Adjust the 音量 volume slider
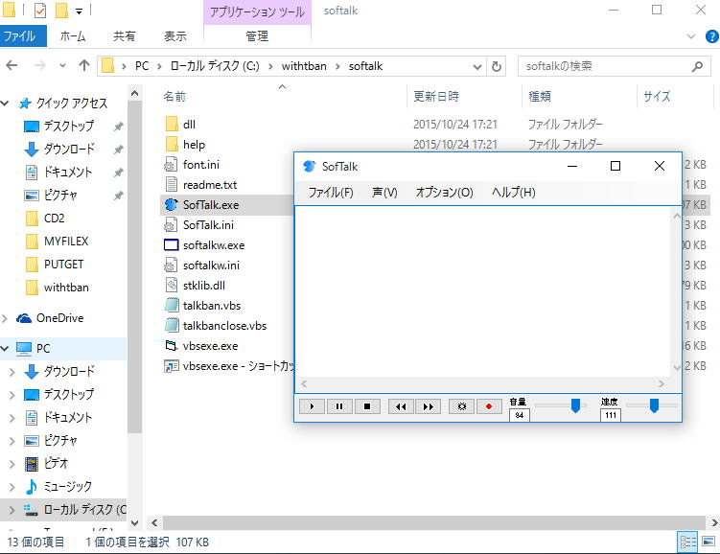Screen dimensions: 720x554 click(x=575, y=405)
